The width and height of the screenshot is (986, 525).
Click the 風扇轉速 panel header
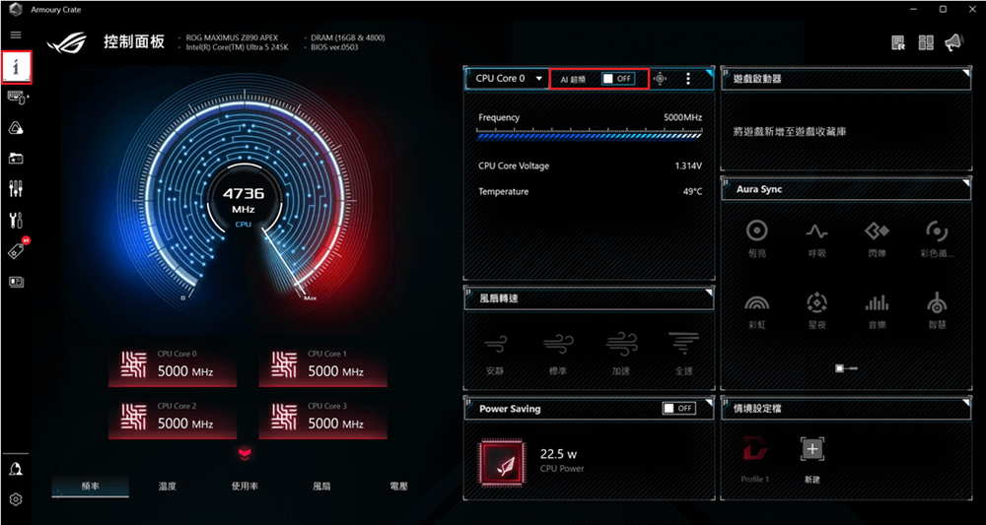click(590, 298)
